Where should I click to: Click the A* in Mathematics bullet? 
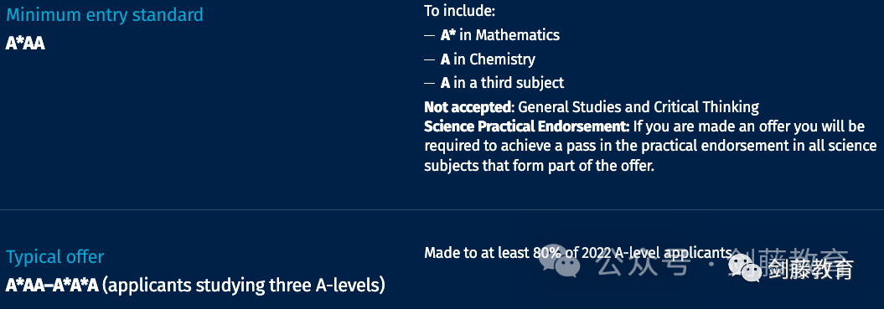pos(499,35)
